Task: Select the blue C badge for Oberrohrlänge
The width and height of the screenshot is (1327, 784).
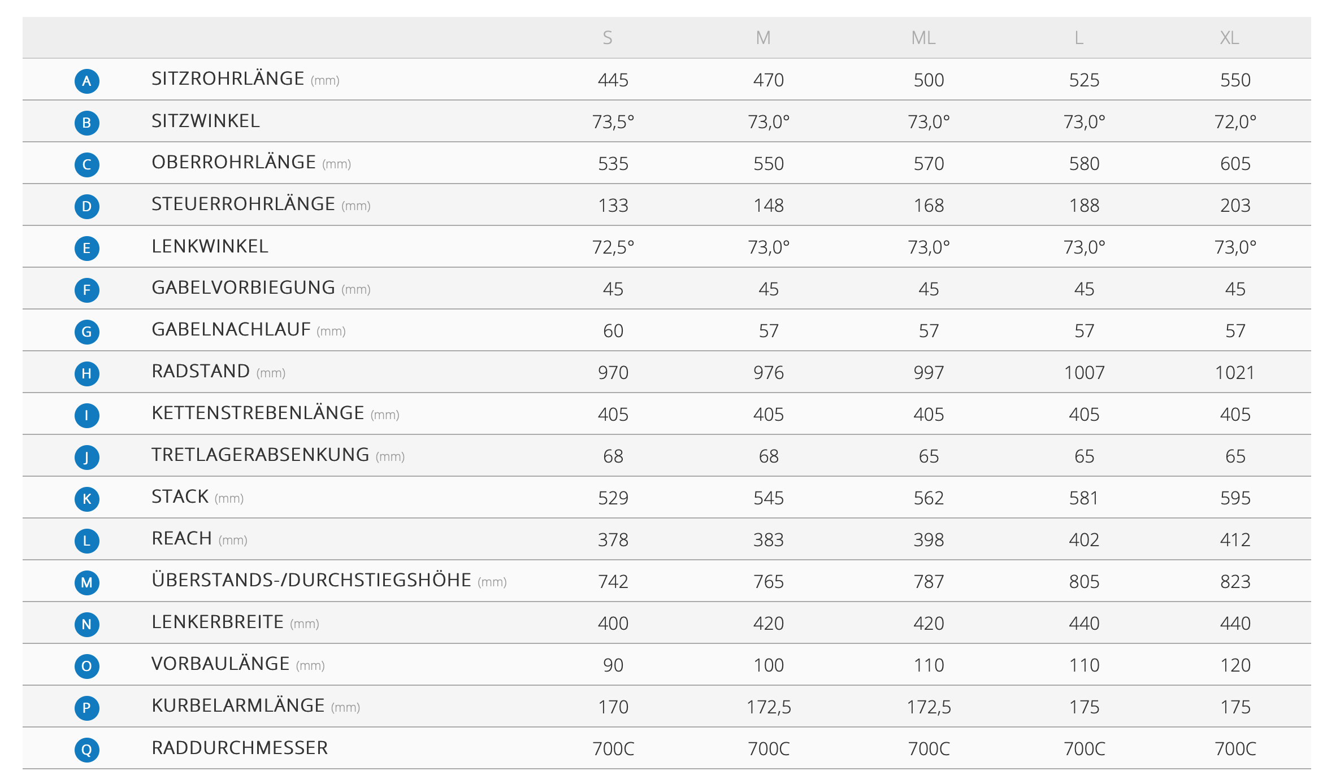Action: click(86, 164)
